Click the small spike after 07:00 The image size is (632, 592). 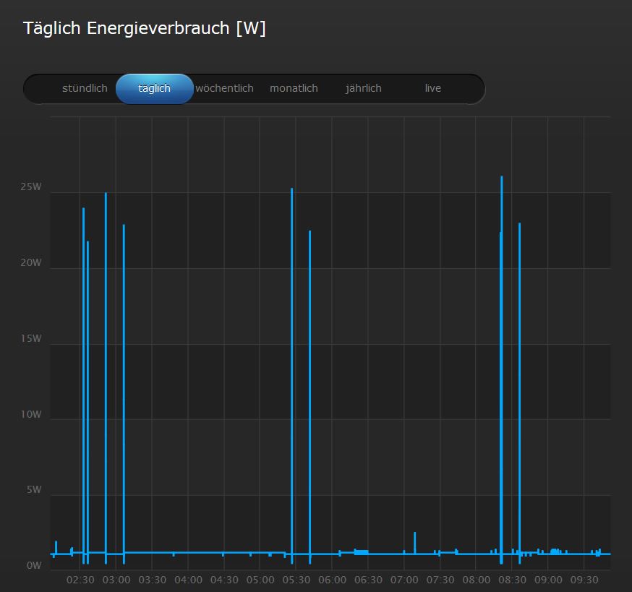415,541
